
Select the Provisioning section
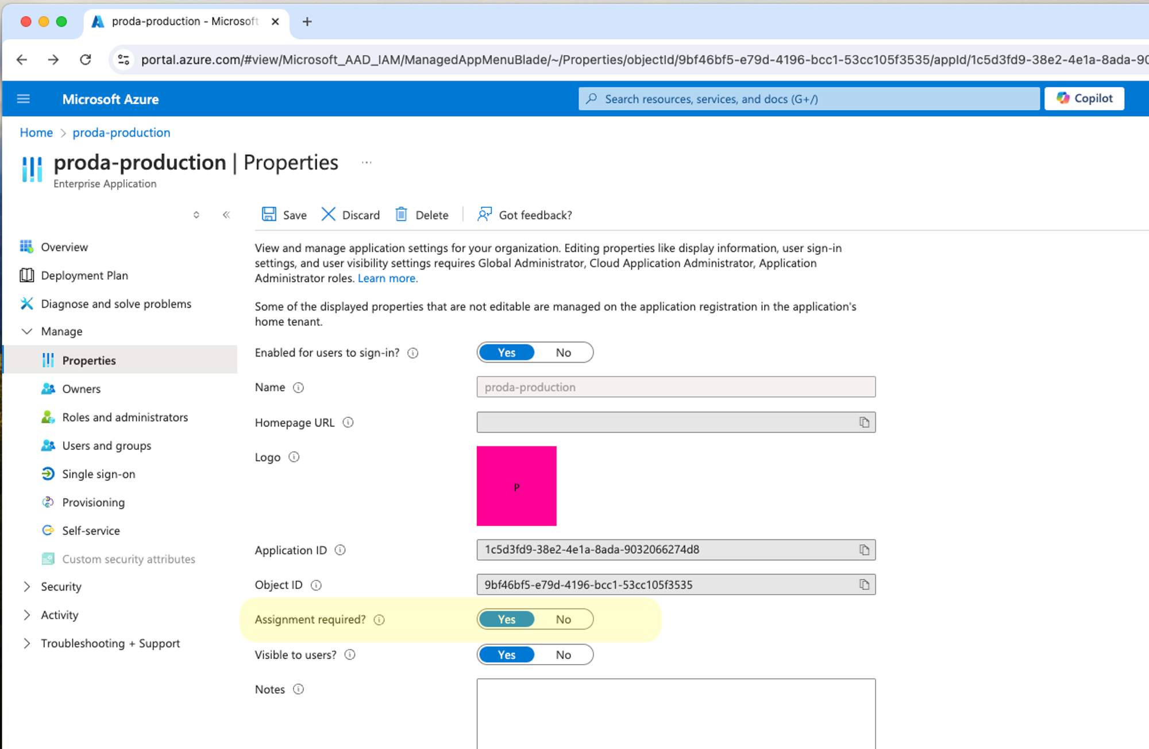(93, 502)
